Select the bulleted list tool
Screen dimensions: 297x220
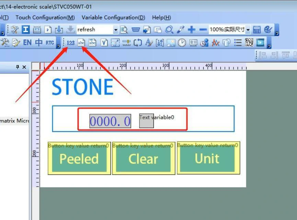click(238, 43)
